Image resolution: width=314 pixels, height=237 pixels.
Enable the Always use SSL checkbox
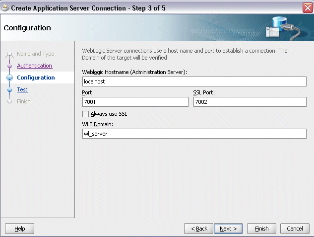tap(85, 114)
